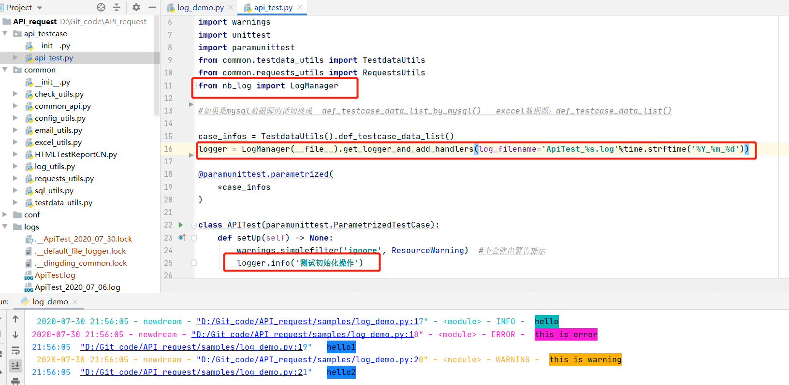
Task: Open the Project view dropdown
Action: click(x=40, y=8)
